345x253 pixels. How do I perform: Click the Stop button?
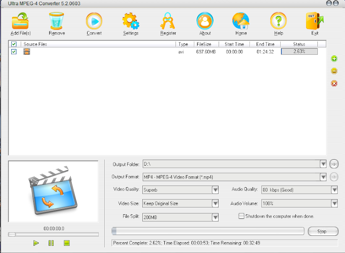(323, 231)
